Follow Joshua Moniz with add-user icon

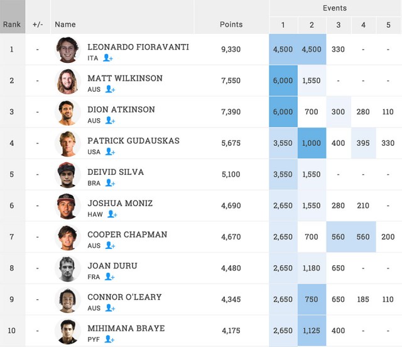pos(112,214)
